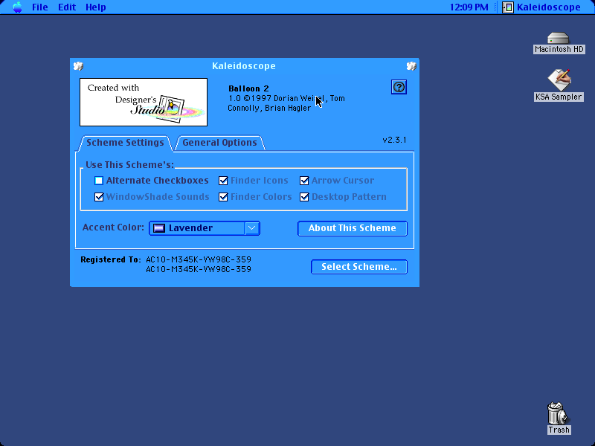595x446 pixels.
Task: Click the Registered To label
Action: (x=110, y=259)
